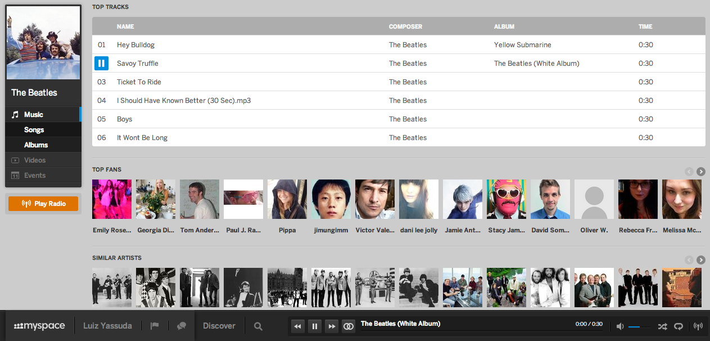Pause playback in the bottom player
Image resolution: width=710 pixels, height=341 pixels.
(x=315, y=326)
